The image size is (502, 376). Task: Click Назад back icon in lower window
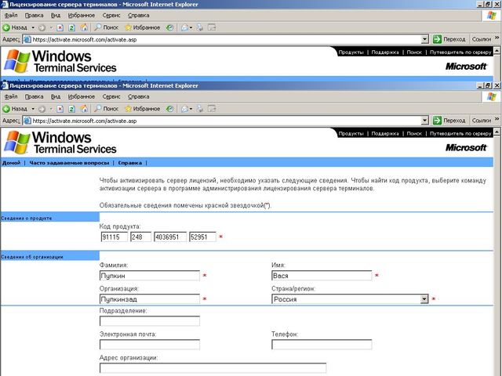[6, 109]
